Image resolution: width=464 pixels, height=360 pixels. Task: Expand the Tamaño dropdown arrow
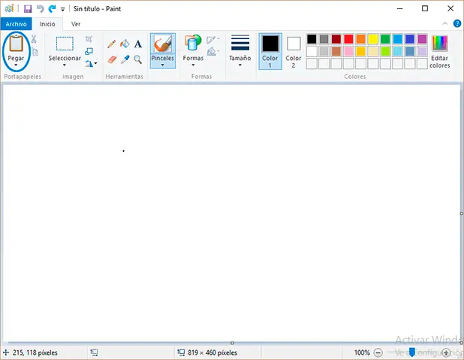pyautogui.click(x=240, y=65)
